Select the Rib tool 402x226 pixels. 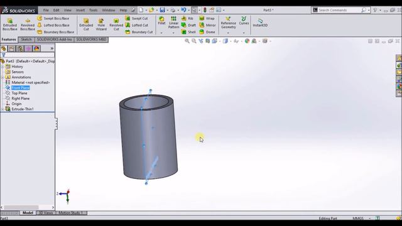(x=187, y=18)
